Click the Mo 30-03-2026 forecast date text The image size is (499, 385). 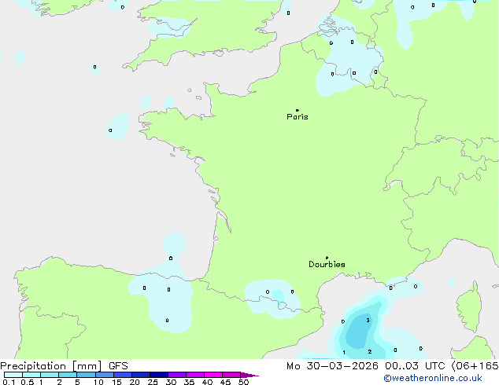(332, 366)
